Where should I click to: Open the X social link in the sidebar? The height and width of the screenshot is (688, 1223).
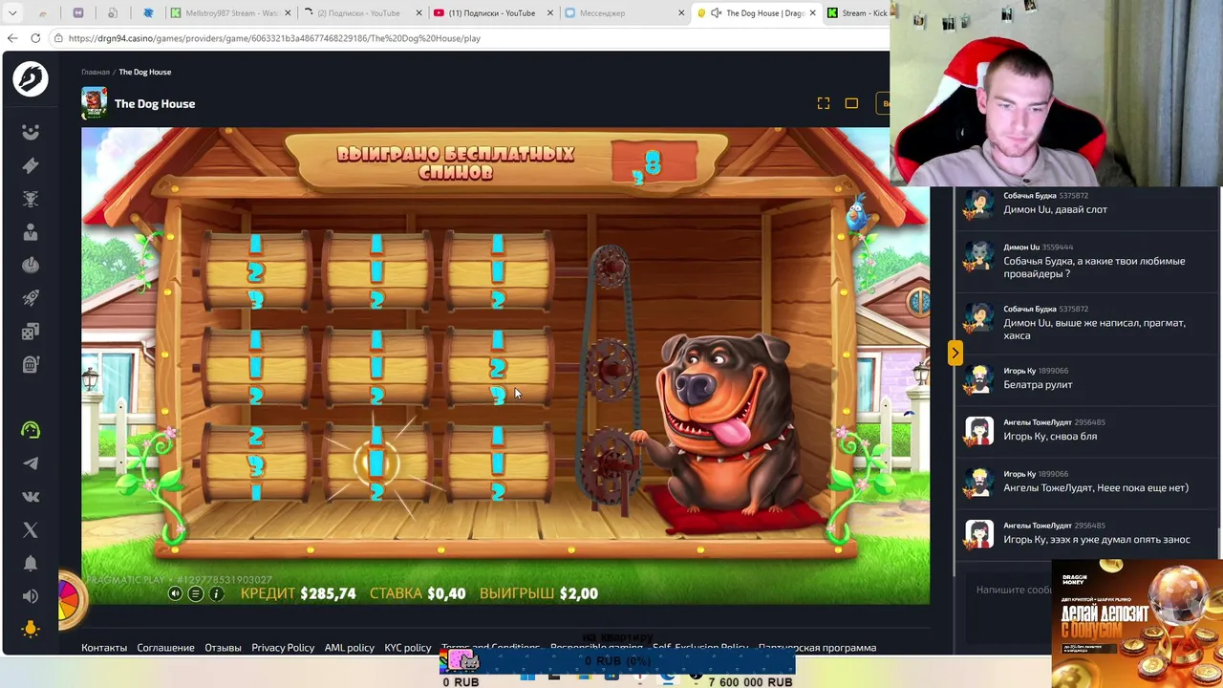(31, 529)
